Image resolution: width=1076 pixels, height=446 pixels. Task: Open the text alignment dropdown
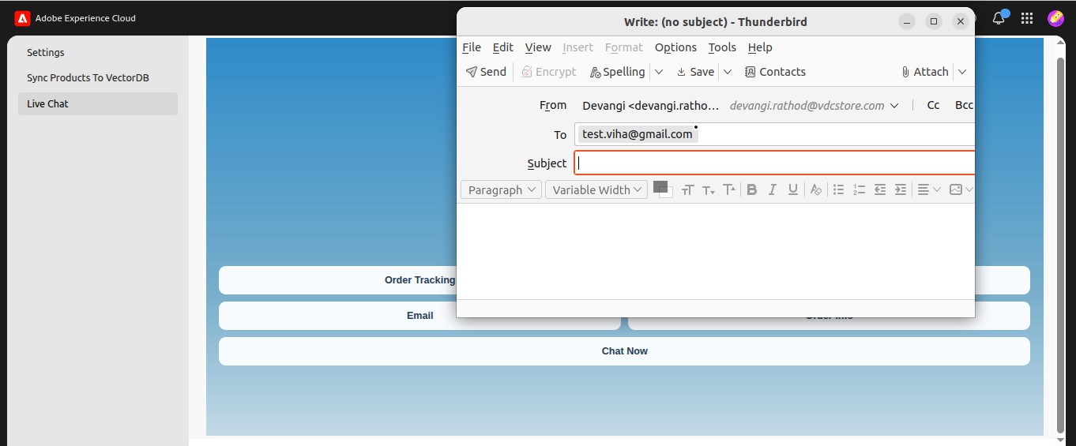(929, 189)
